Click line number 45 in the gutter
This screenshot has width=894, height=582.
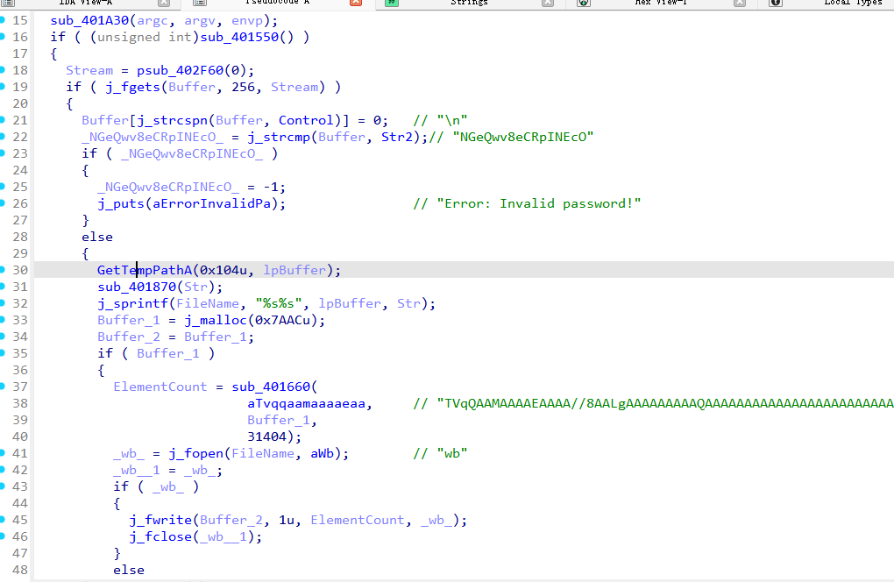click(x=20, y=520)
